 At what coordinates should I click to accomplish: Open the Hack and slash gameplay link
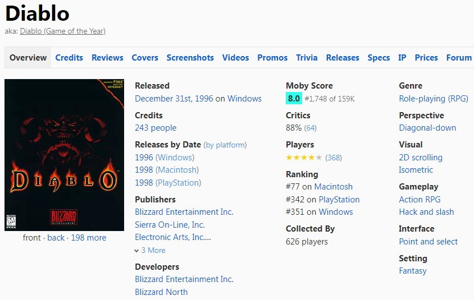point(426,212)
